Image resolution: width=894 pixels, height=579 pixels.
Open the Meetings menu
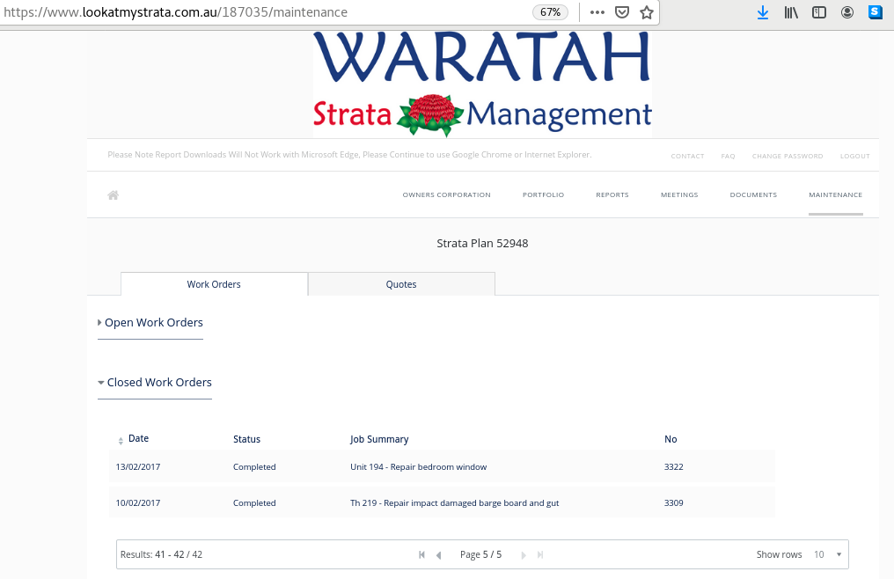679,194
